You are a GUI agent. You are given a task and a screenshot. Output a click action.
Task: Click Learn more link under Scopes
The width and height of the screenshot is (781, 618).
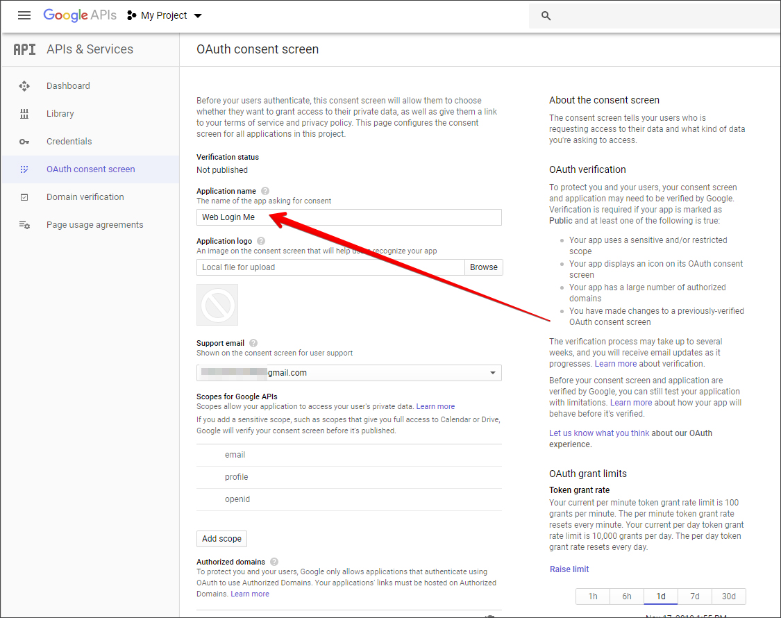tap(435, 407)
